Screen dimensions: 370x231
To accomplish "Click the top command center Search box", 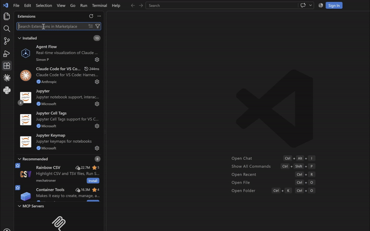I will click(x=222, y=5).
